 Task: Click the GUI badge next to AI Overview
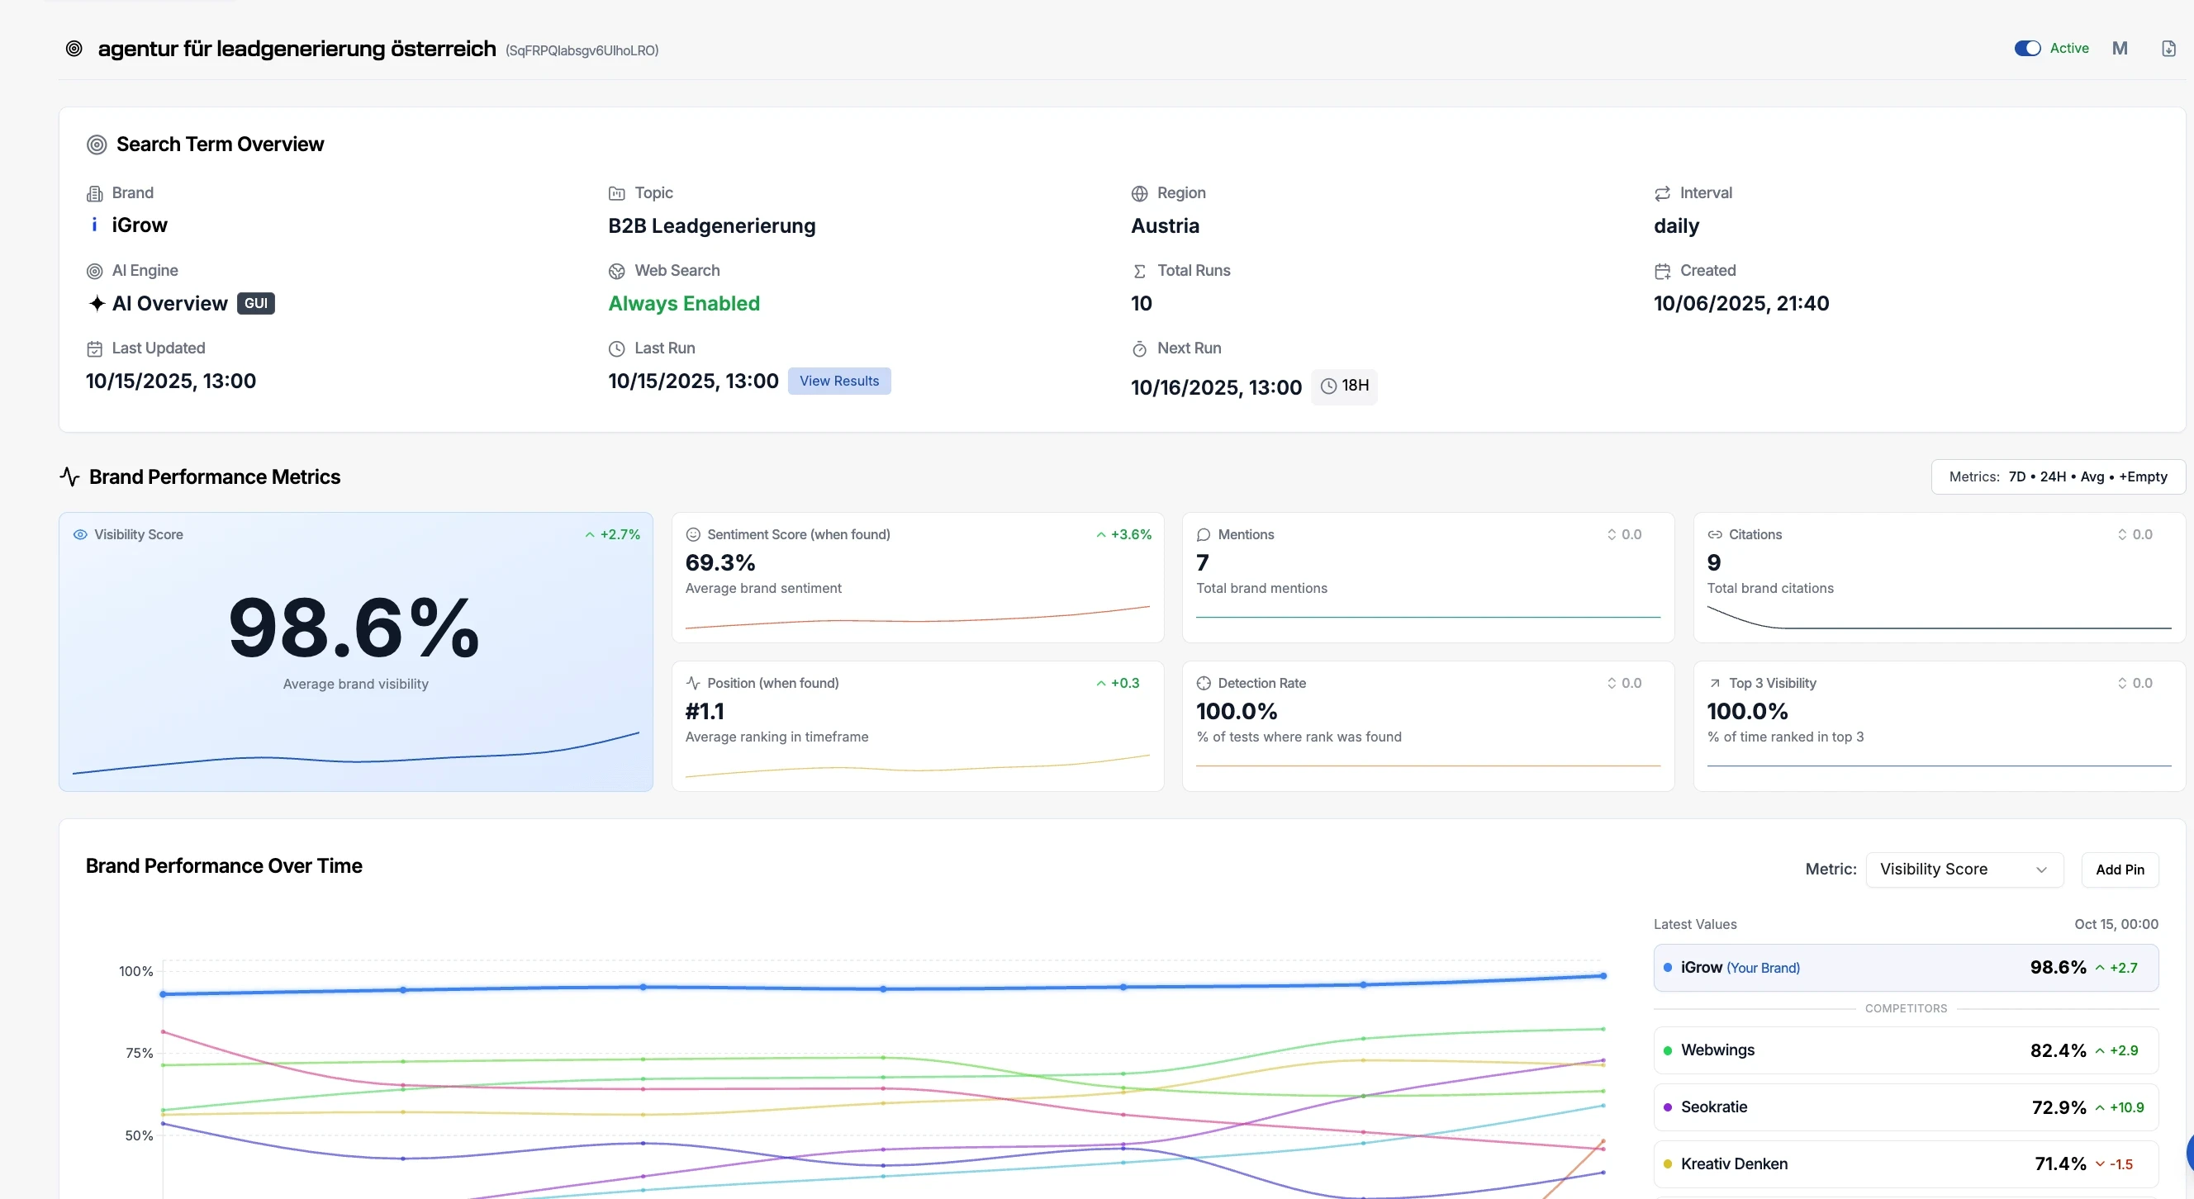255,303
